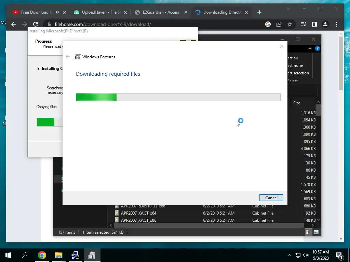The height and width of the screenshot is (262, 350).
Task: Click the 192 KB size cell
Action: click(310, 213)
